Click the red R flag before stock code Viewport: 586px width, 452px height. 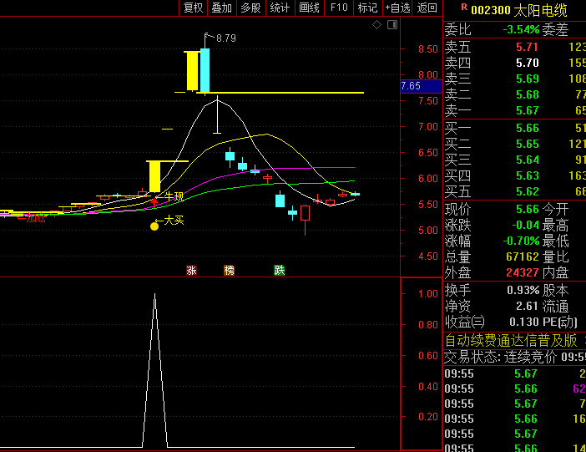click(x=464, y=8)
